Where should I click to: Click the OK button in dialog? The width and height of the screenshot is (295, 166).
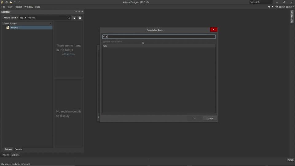194,119
